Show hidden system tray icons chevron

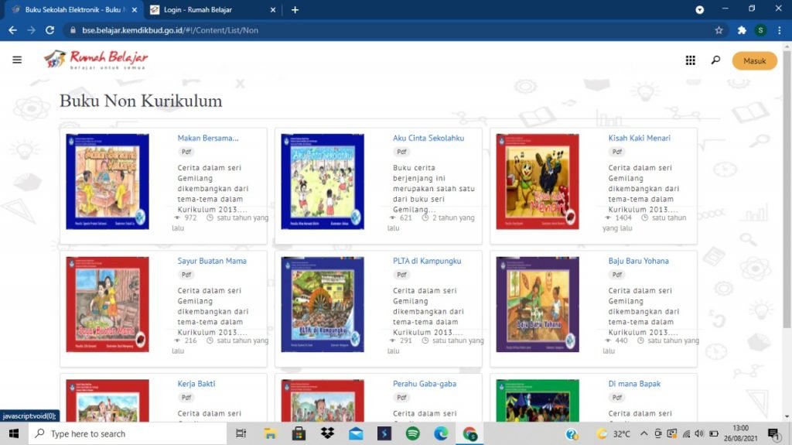[644, 433]
